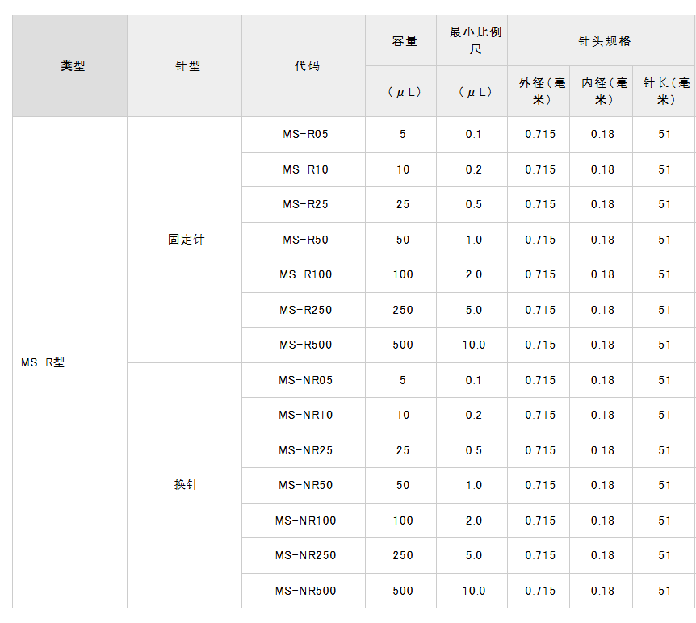Select the 固定针 needle type cell
The width and height of the screenshot is (696, 623).
[x=187, y=240]
